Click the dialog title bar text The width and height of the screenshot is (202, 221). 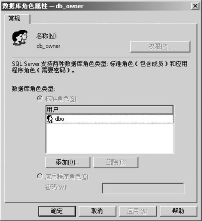pos(43,6)
